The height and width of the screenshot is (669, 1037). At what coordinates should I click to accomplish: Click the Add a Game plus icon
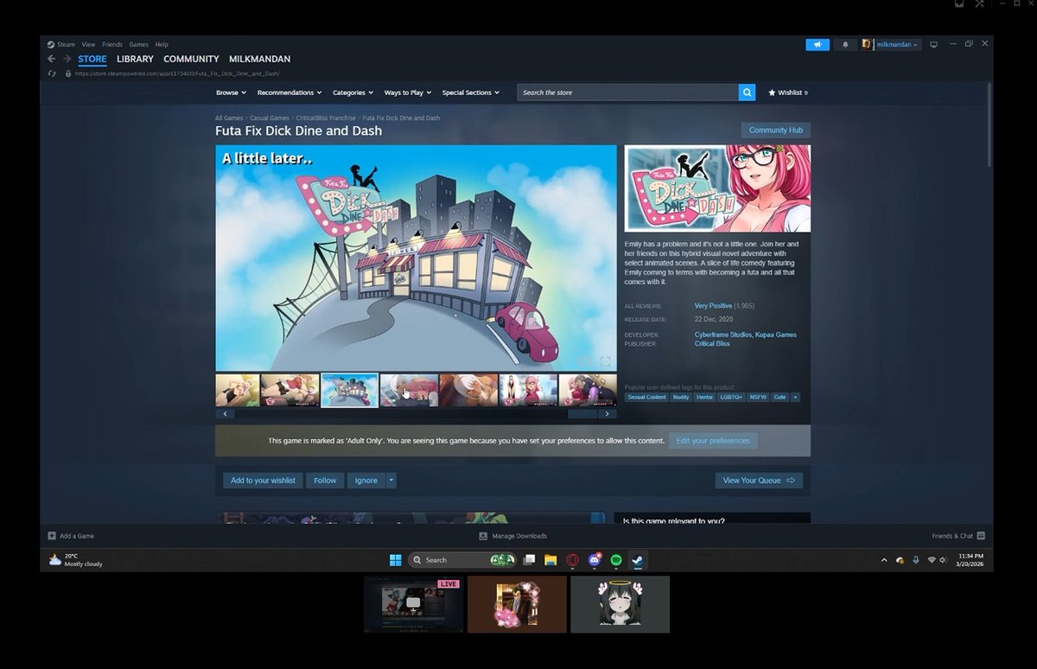(52, 536)
